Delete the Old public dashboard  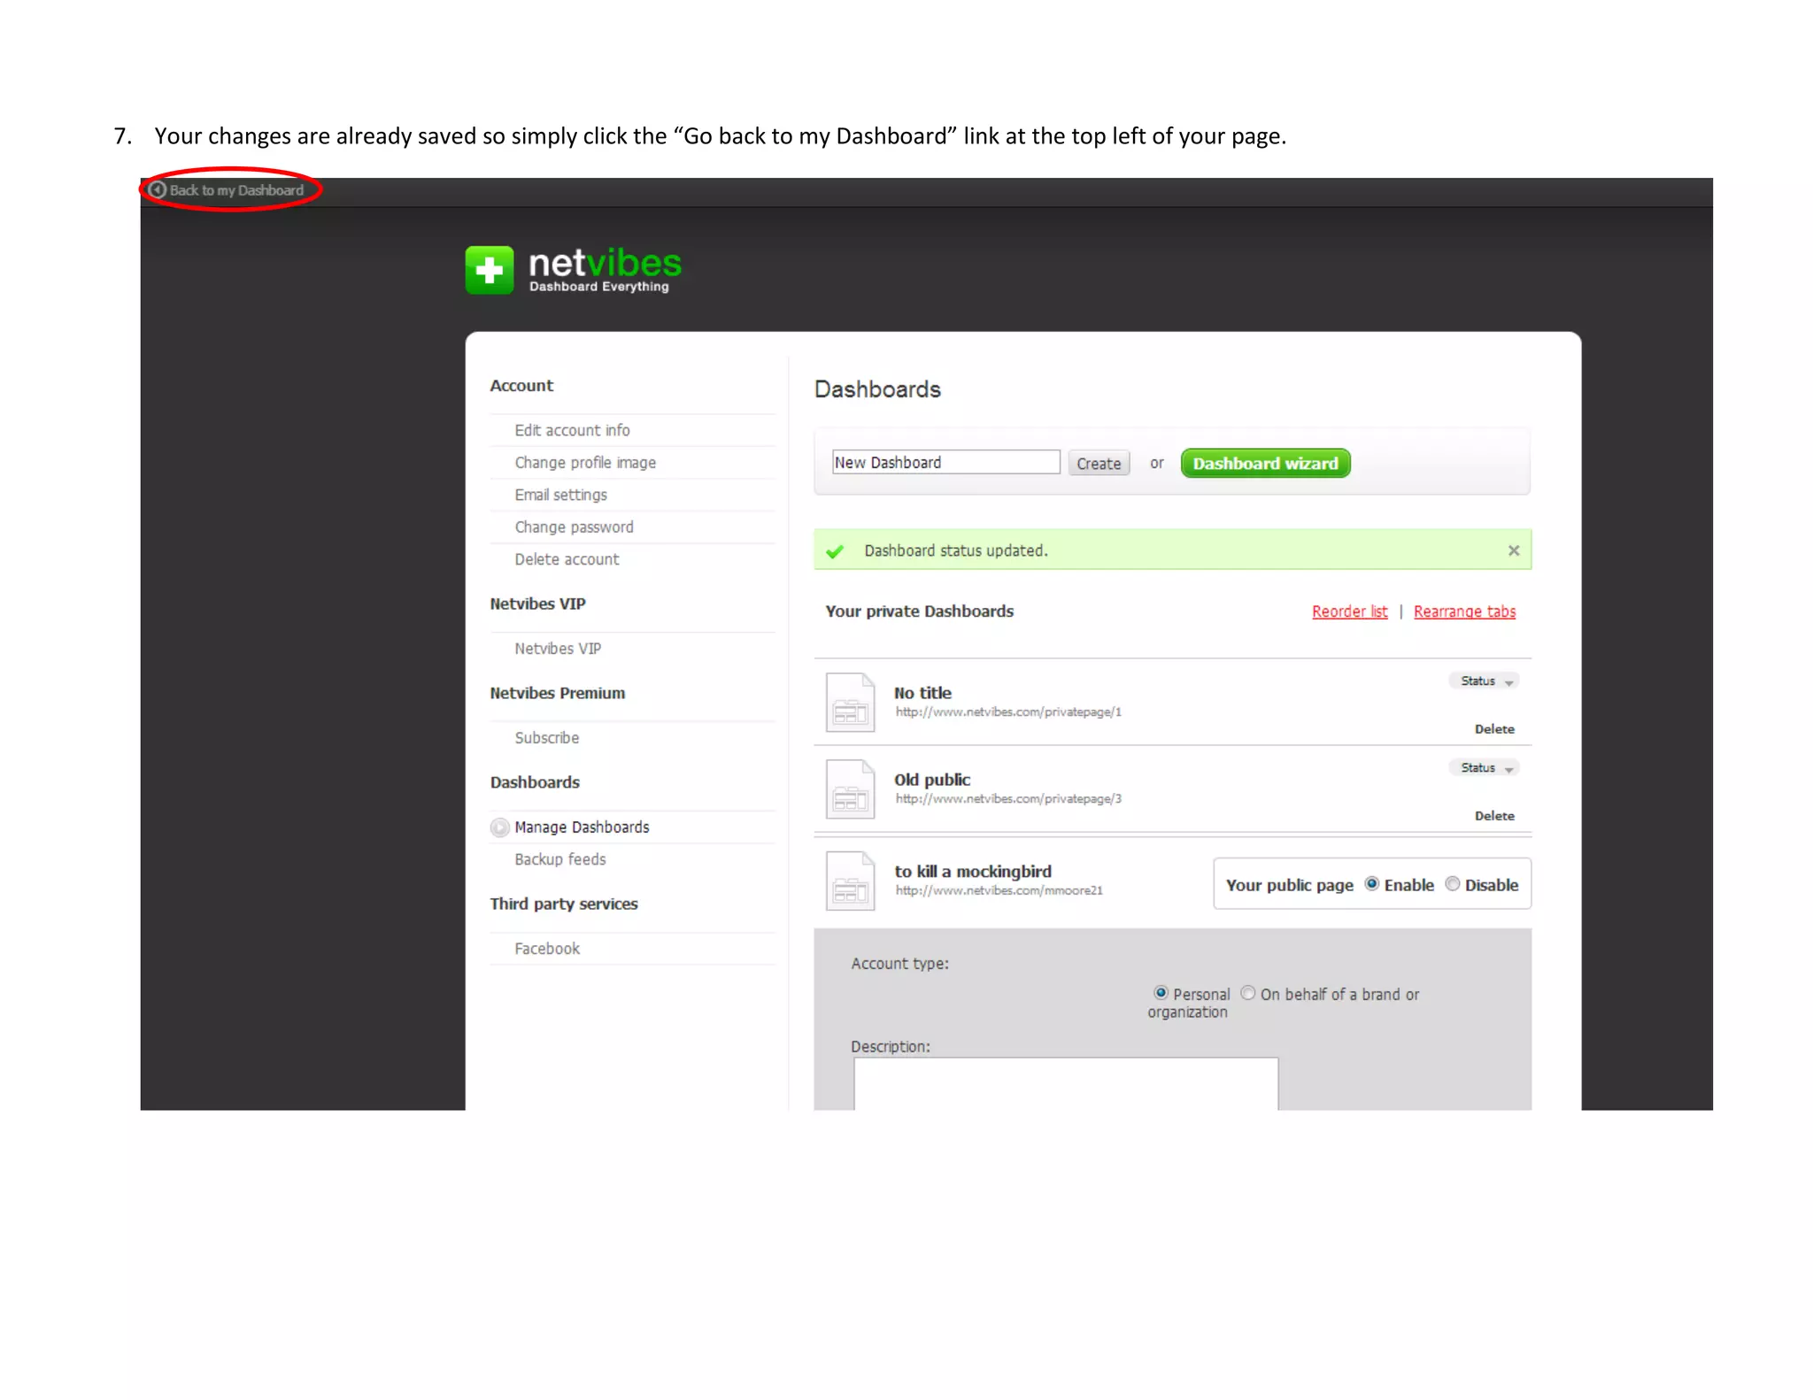[1494, 816]
